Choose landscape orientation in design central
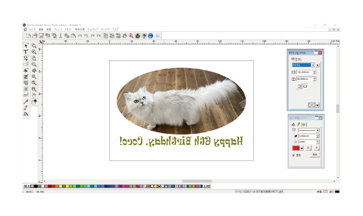Screen dimensions: 363x216 pyautogui.click(x=305, y=86)
